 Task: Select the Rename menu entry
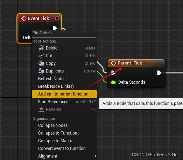click(64, 109)
